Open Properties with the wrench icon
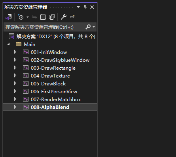Screen dimensions: 176x157 pos(64,17)
